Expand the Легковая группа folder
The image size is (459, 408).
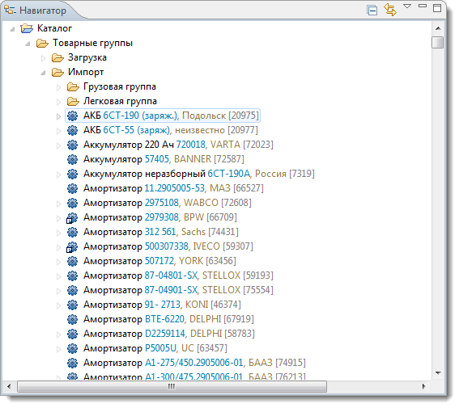[58, 102]
